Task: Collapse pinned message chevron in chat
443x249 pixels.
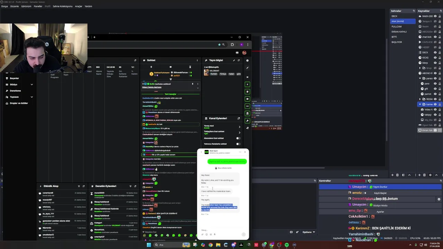Action: click(x=198, y=88)
